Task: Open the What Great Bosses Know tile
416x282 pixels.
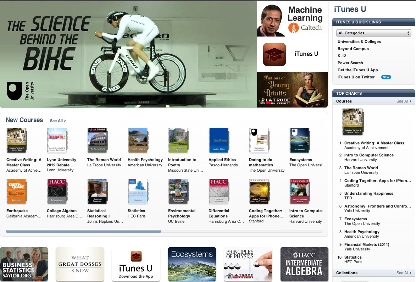Action: 80,264
